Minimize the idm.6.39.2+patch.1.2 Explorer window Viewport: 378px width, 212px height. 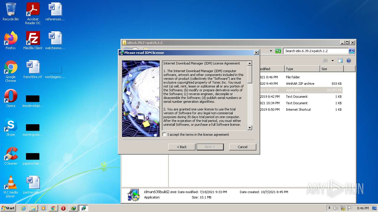point(342,43)
